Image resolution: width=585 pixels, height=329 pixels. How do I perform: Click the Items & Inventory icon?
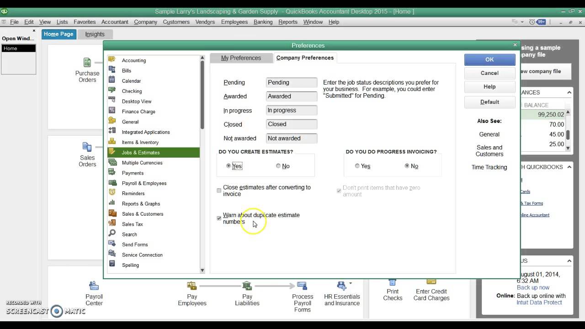point(112,142)
